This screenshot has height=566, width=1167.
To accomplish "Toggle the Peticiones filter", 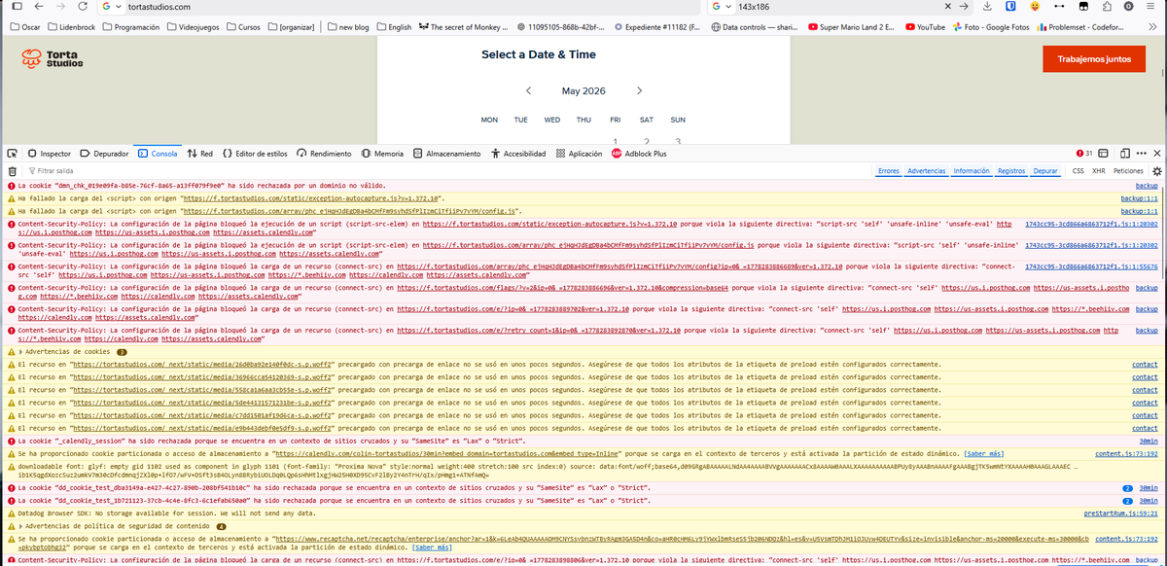I will click(x=1128, y=170).
